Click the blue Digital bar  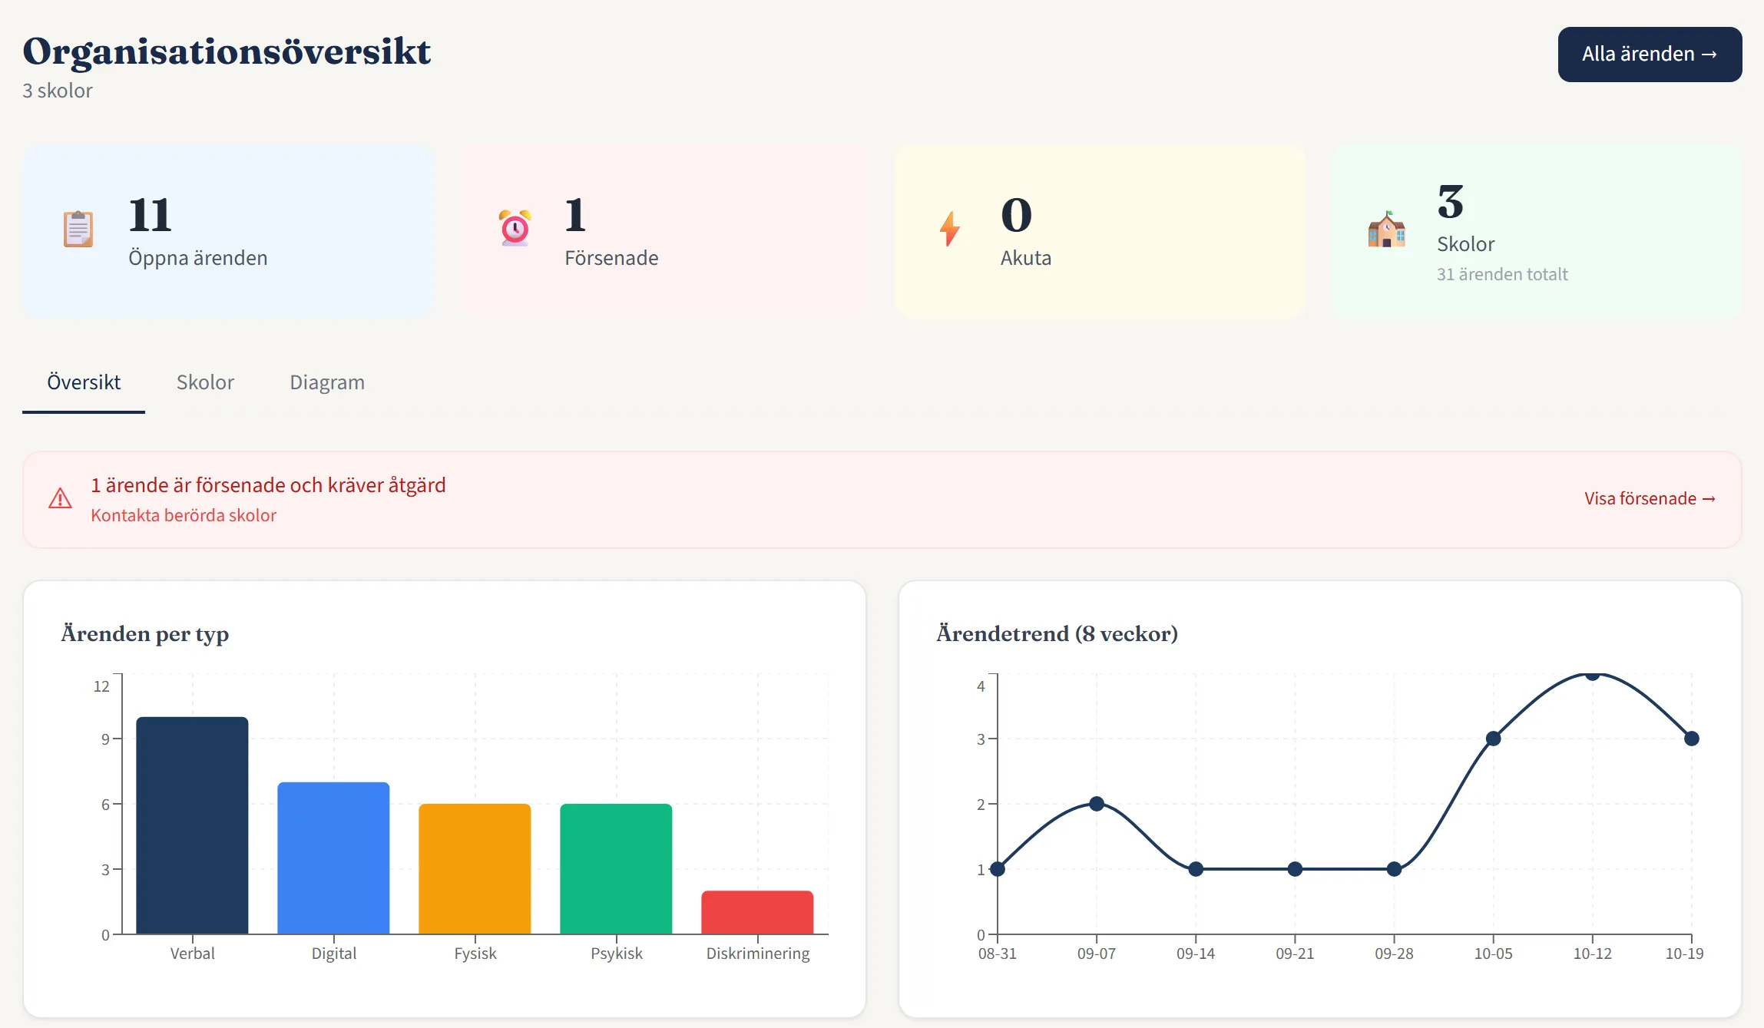[x=333, y=858]
